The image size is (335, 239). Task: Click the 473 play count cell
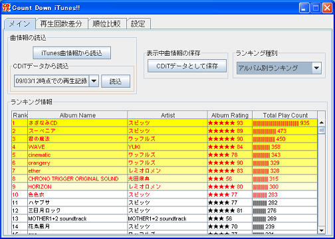(x=285, y=131)
